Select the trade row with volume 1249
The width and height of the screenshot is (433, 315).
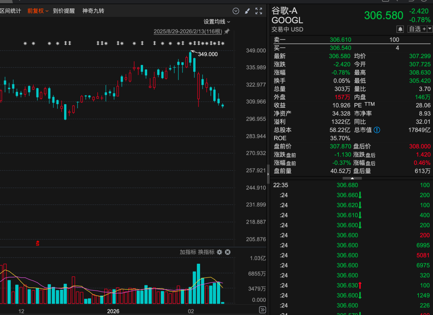[351, 295]
